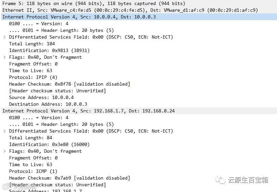Select the Protocol: IPIP (4) field
Screen dimensions: 277x192
pyautogui.click(x=33, y=77)
